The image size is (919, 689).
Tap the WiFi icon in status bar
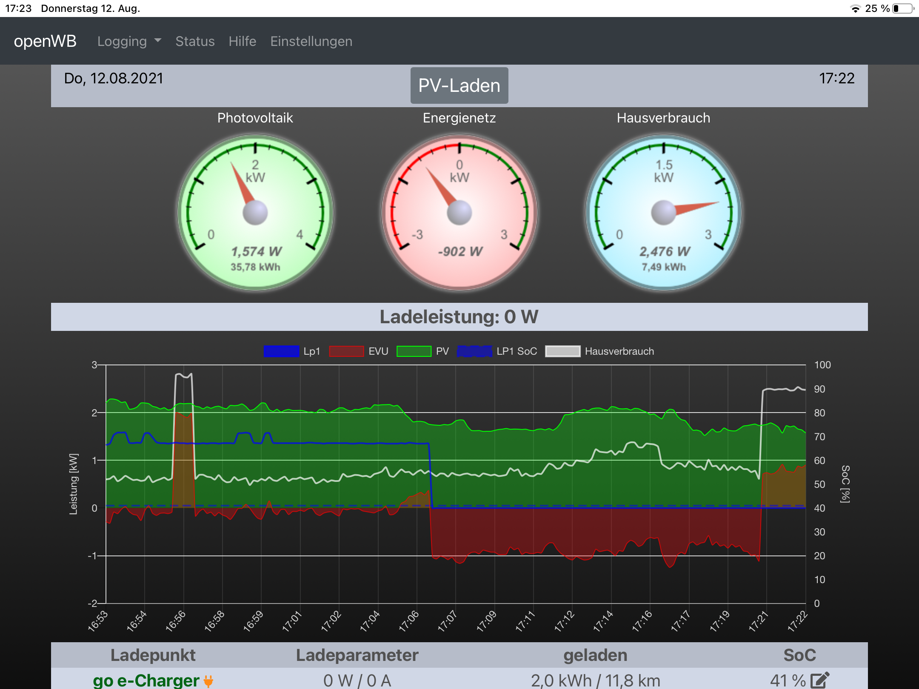855,9
